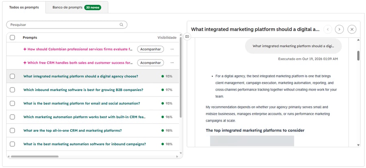Screen dimensions: 366x168
Task: Open prompt about built-in CRM features
Action: (x=85, y=117)
